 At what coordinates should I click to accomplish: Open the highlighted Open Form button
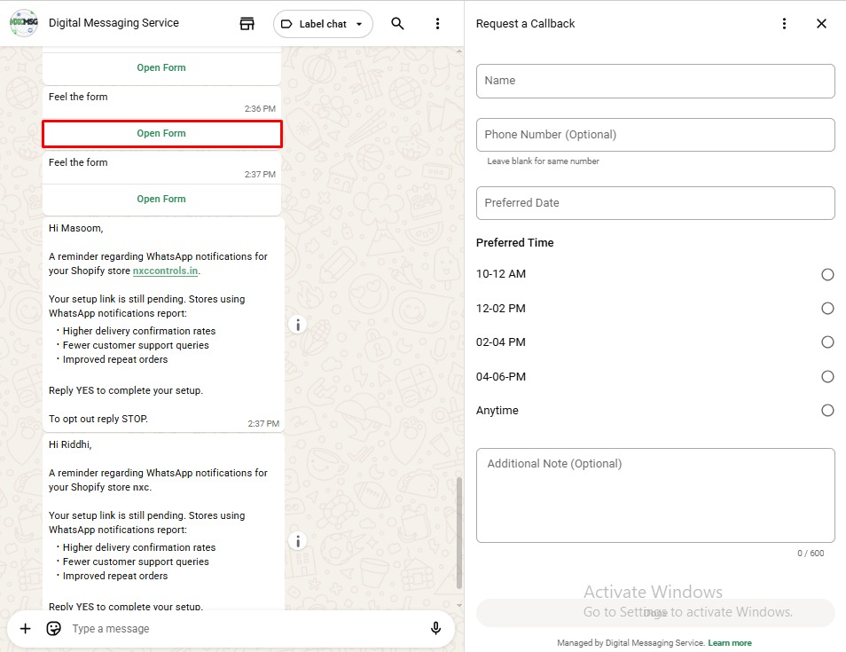[x=161, y=133]
